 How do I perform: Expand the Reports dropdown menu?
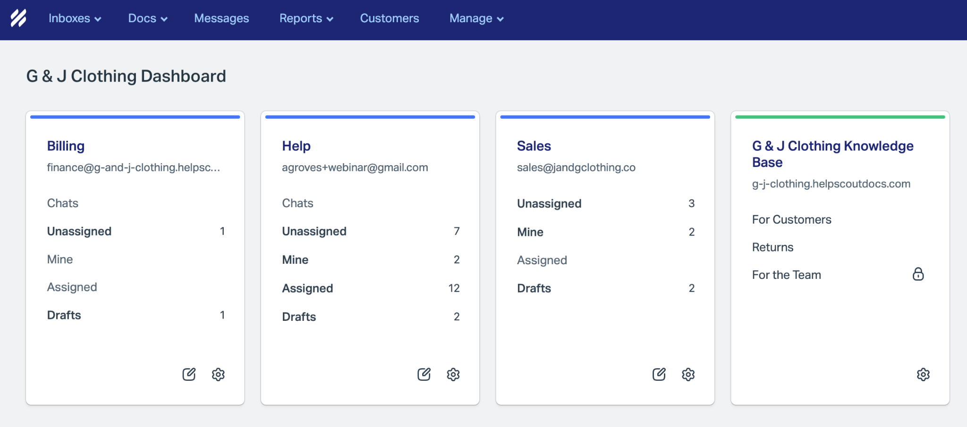[x=306, y=18]
